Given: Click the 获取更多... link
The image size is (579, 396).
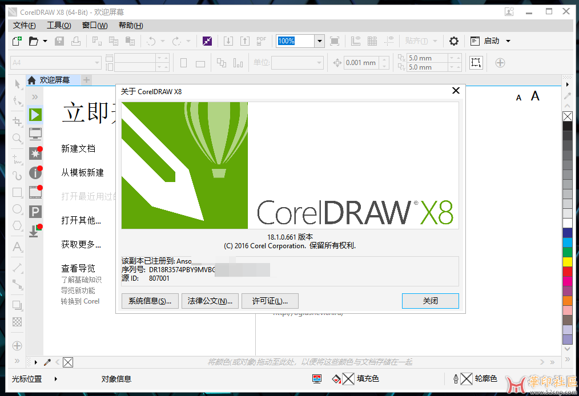Looking at the screenshot, I should coord(81,245).
